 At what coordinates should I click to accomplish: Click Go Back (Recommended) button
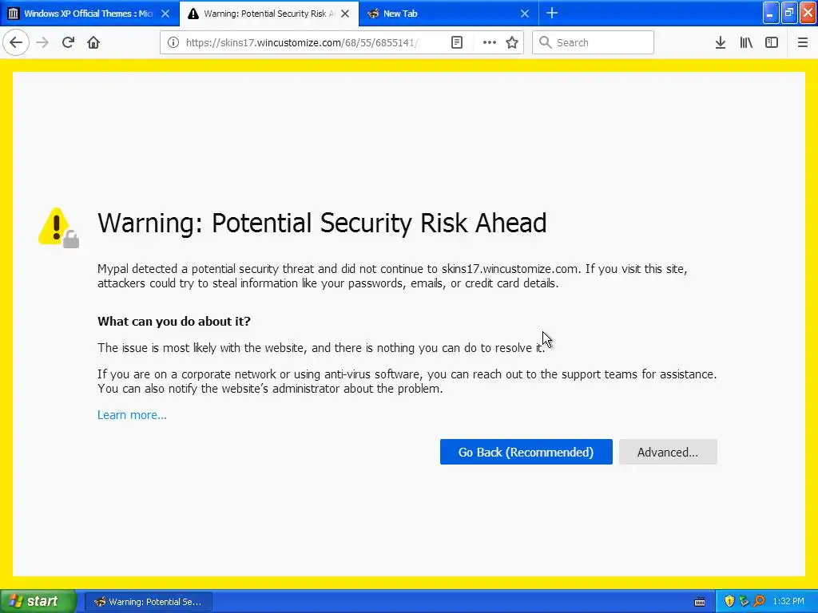pos(526,452)
